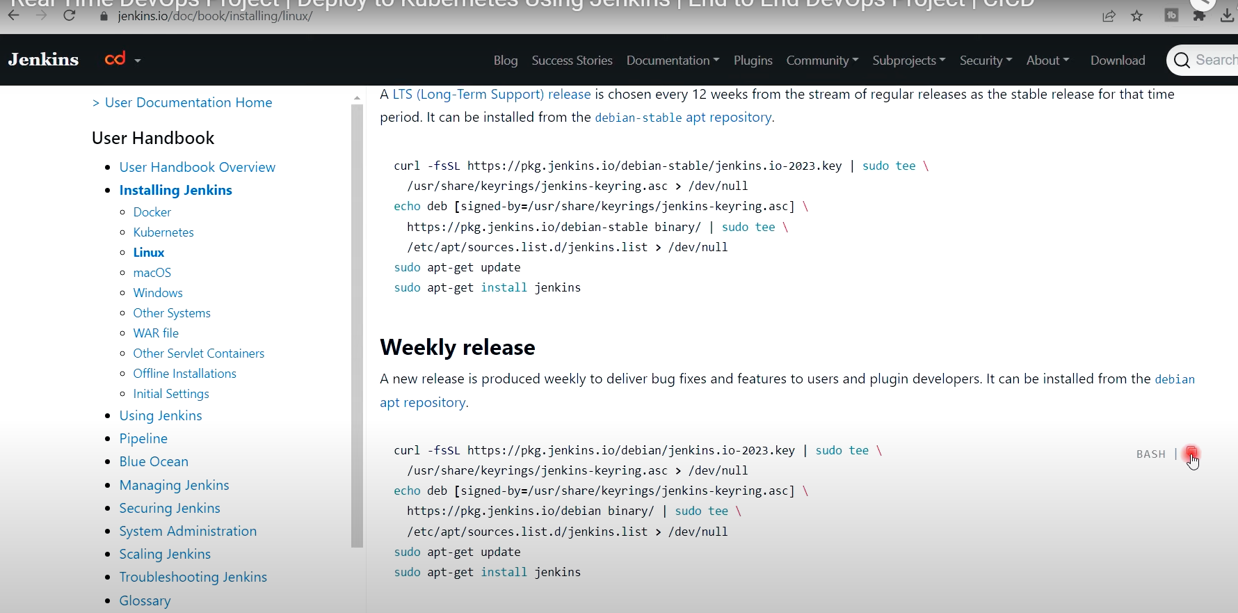
Task: Open Troubleshooting Jenkins chapter
Action: click(193, 577)
